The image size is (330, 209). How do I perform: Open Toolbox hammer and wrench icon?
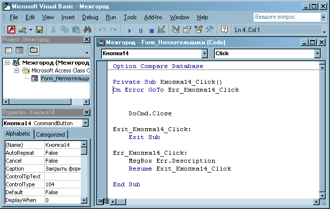(x=210, y=30)
